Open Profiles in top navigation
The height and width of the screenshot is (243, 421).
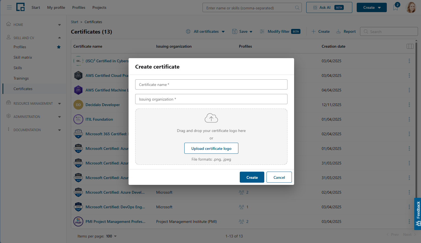click(x=79, y=7)
